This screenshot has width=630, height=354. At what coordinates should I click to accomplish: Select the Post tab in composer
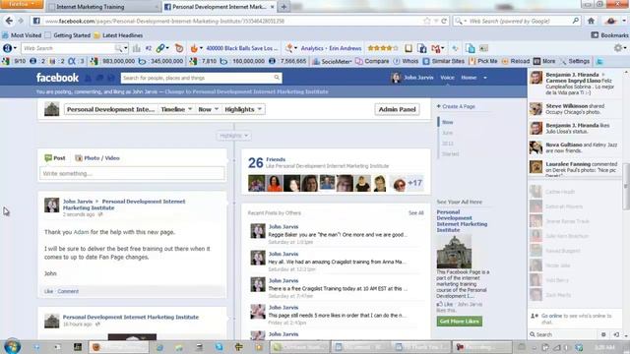pos(55,158)
